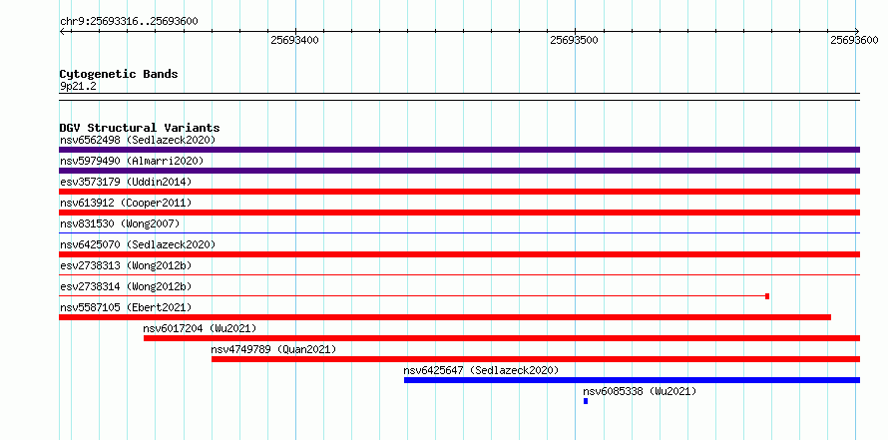This screenshot has height=440, width=888.
Task: Open the nsv613912 (Cooper2011) label
Action: point(126,203)
